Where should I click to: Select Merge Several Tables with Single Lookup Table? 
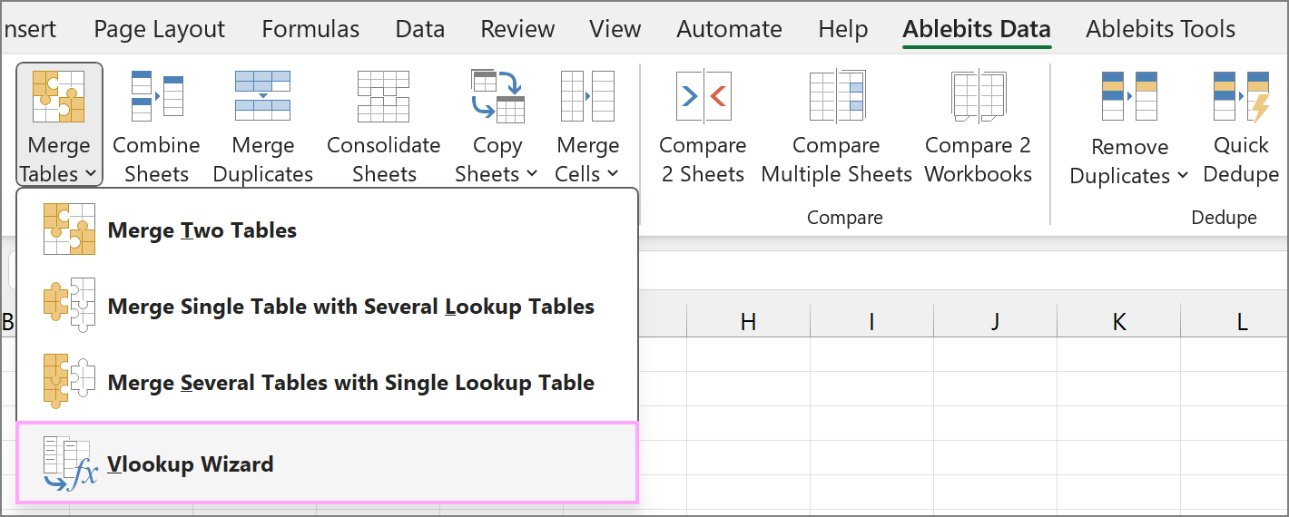click(x=328, y=383)
